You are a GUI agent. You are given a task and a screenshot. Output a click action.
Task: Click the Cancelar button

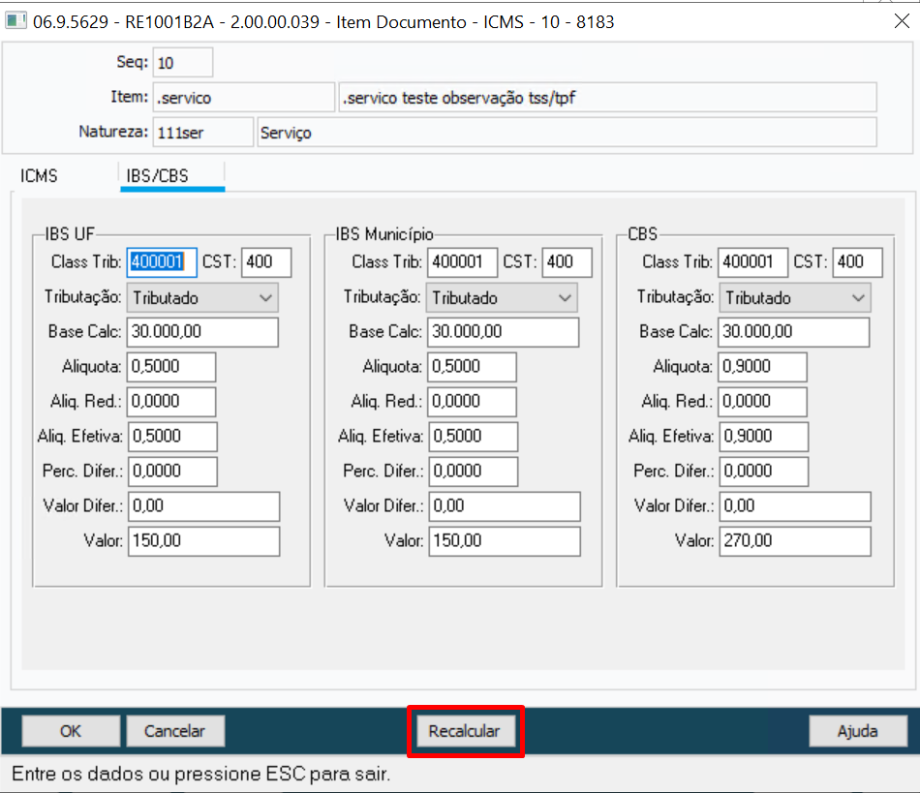coord(175,731)
